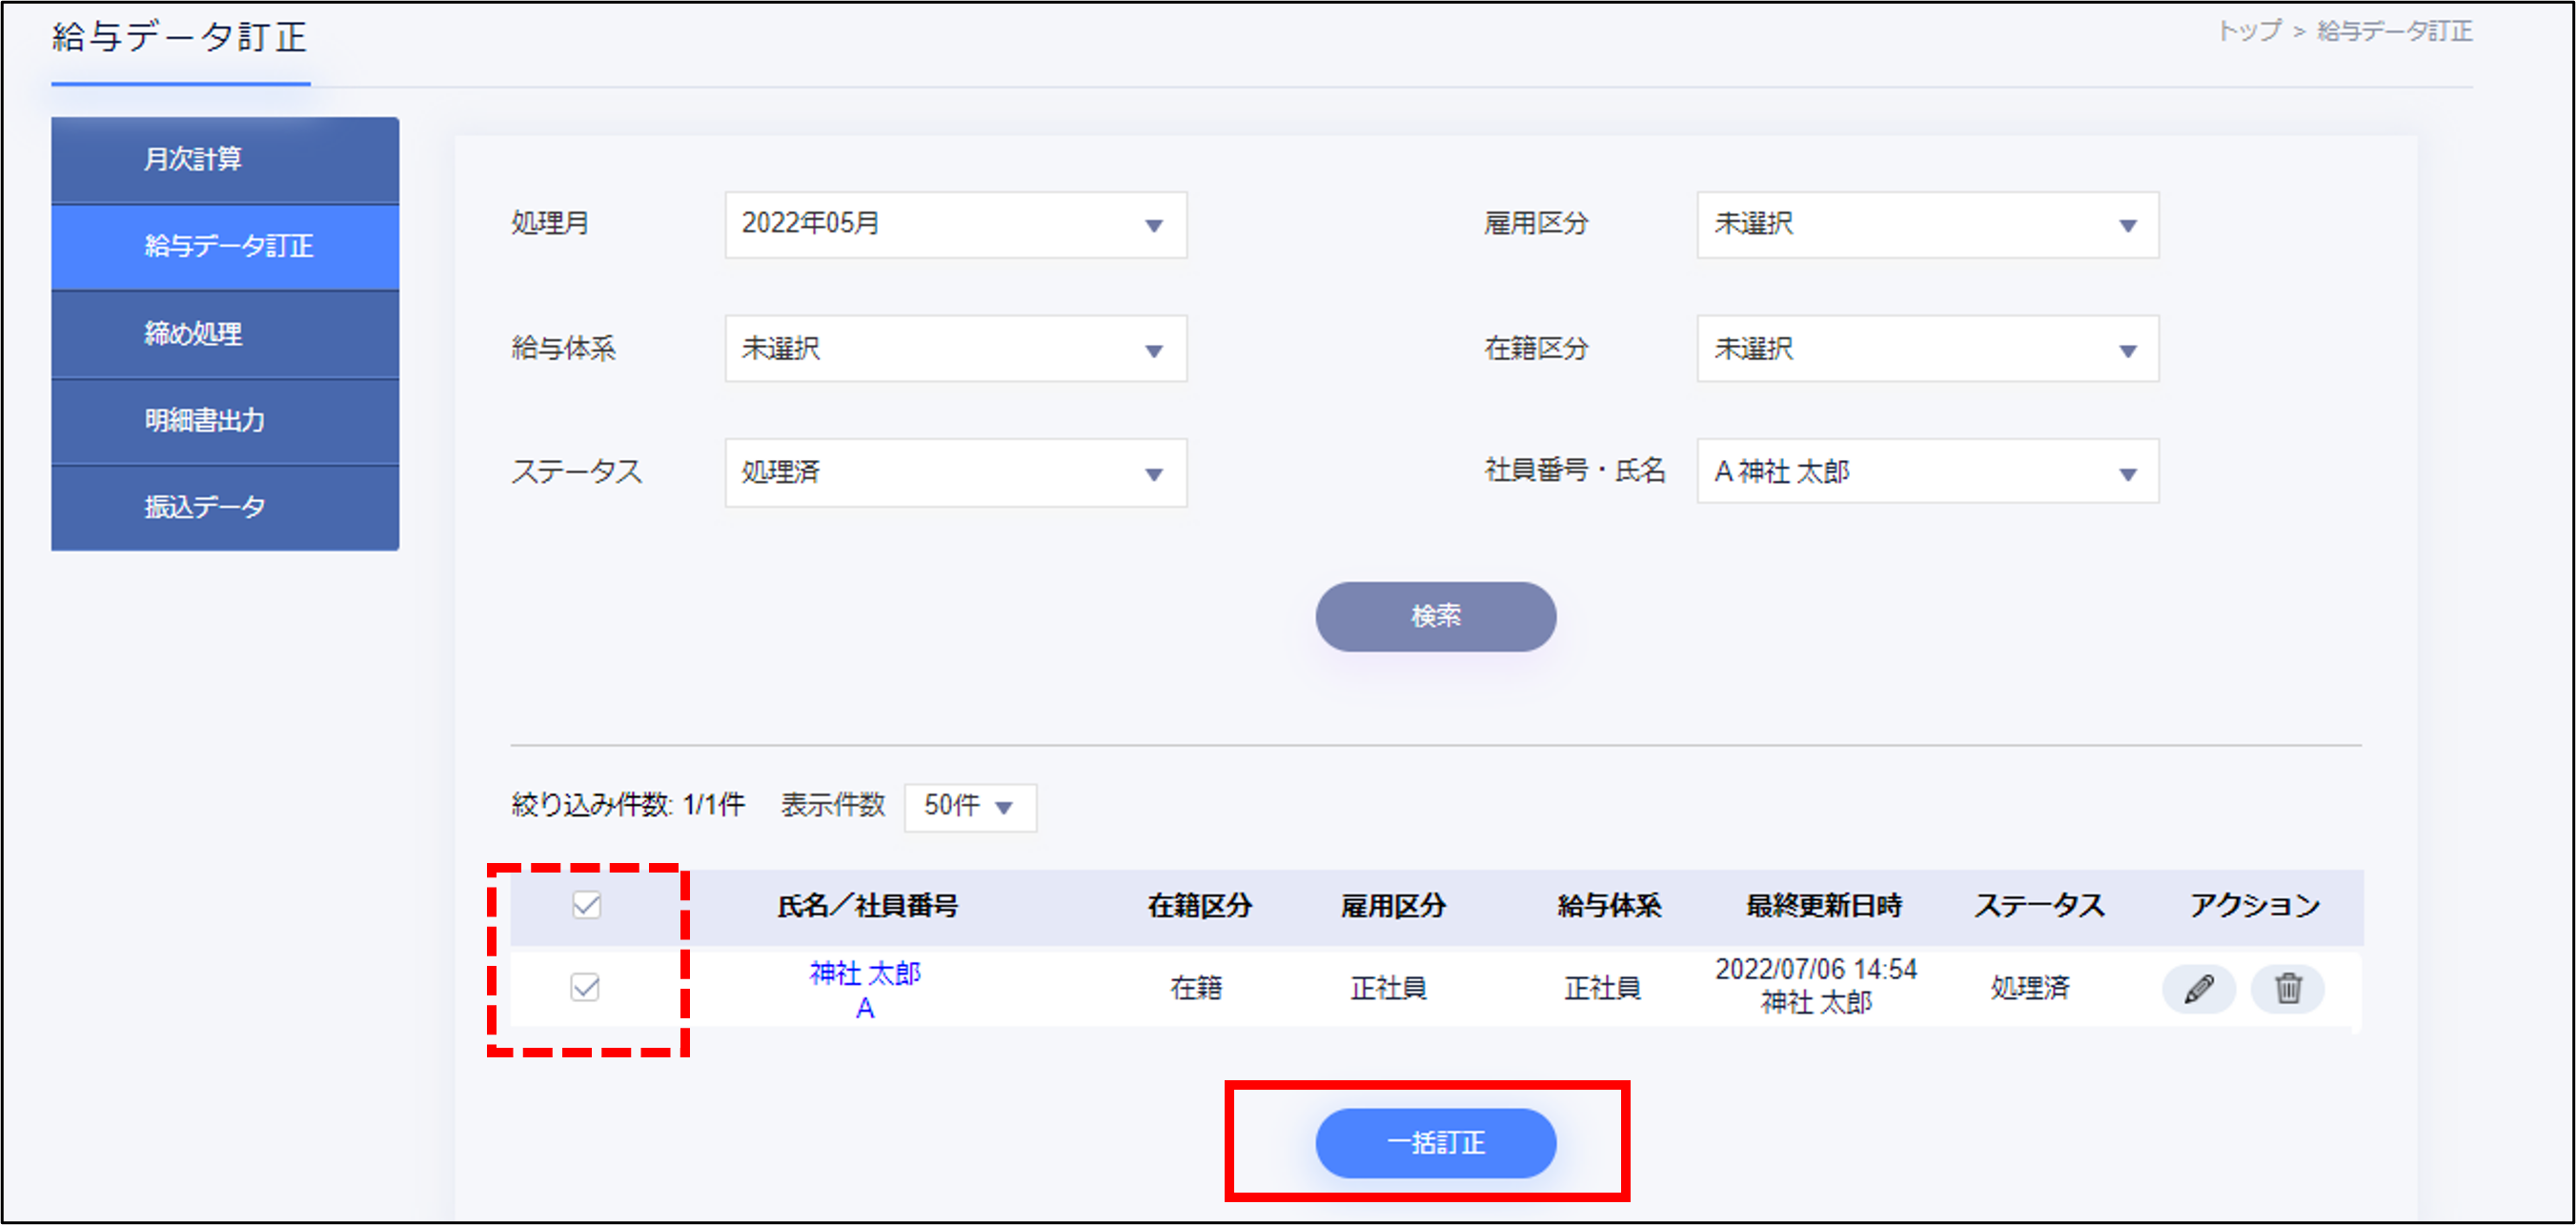
Task: Open the 雇用区分 dropdown
Action: (x=1927, y=225)
